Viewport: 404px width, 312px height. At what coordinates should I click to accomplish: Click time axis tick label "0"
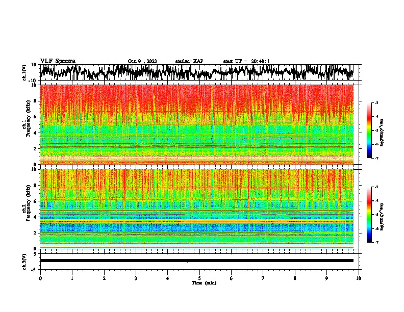click(x=40, y=278)
